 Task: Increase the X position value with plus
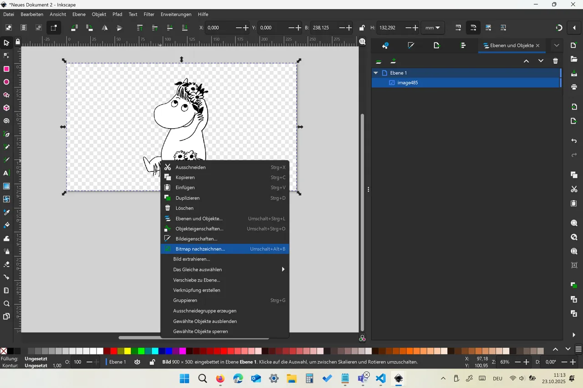coord(245,28)
